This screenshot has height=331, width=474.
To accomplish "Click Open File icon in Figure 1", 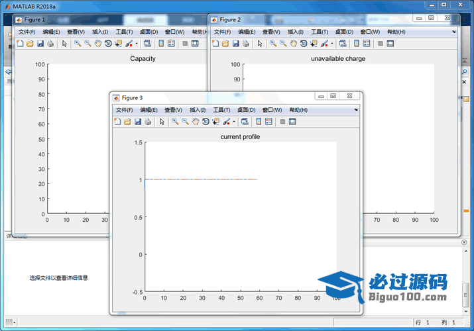I will pyautogui.click(x=30, y=44).
